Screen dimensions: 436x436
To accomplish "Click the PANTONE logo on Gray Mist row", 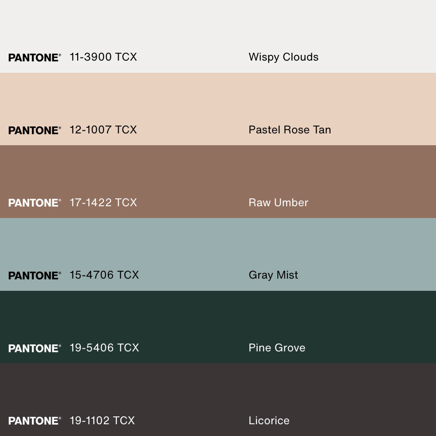I will [x=34, y=276].
